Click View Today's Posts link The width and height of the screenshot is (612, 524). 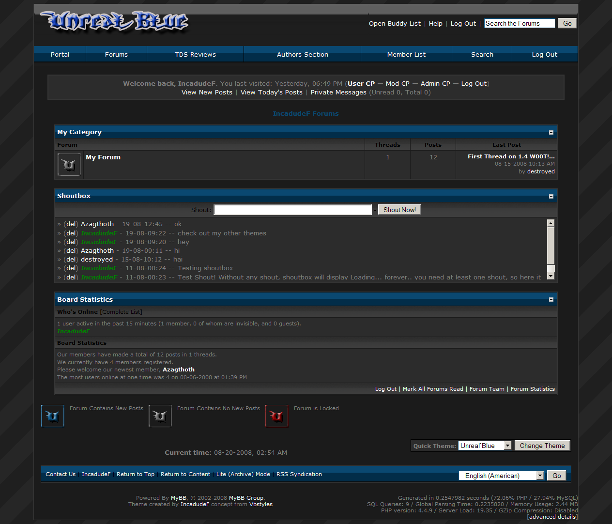(272, 92)
